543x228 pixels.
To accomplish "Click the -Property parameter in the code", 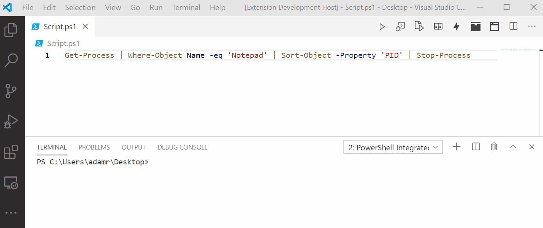I will pos(356,55).
